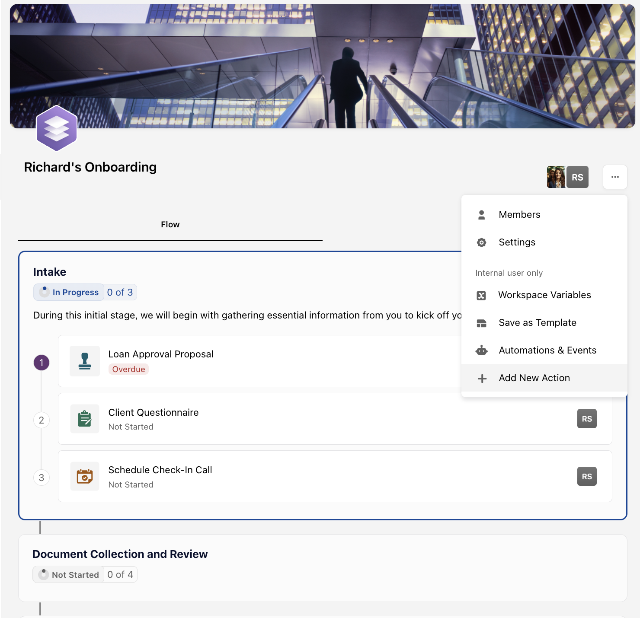The height and width of the screenshot is (618, 640).
Task: Switch to the Flow tab
Action: pos(170,224)
